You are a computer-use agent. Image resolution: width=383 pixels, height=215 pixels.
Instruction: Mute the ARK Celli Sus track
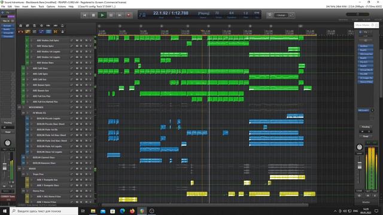pos(77,79)
